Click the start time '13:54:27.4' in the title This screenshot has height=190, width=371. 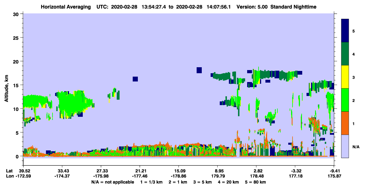click(x=153, y=7)
